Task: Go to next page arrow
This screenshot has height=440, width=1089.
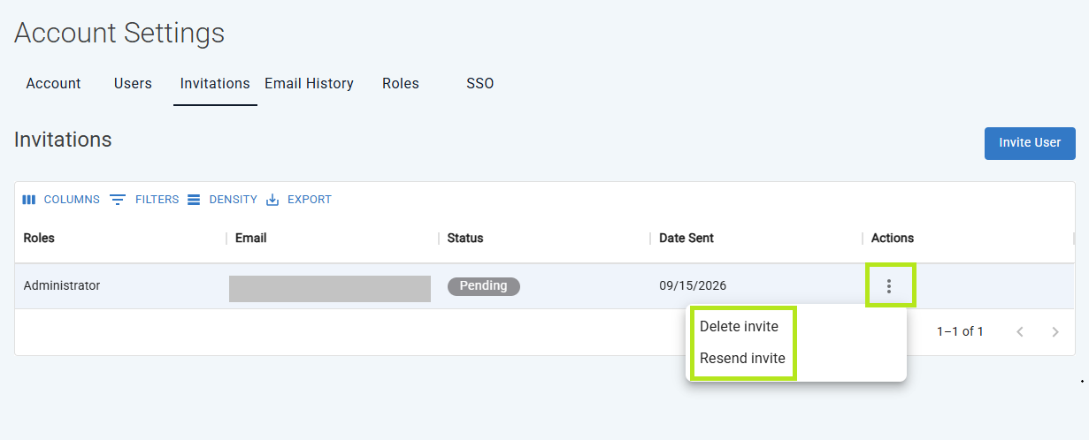Action: [1054, 332]
